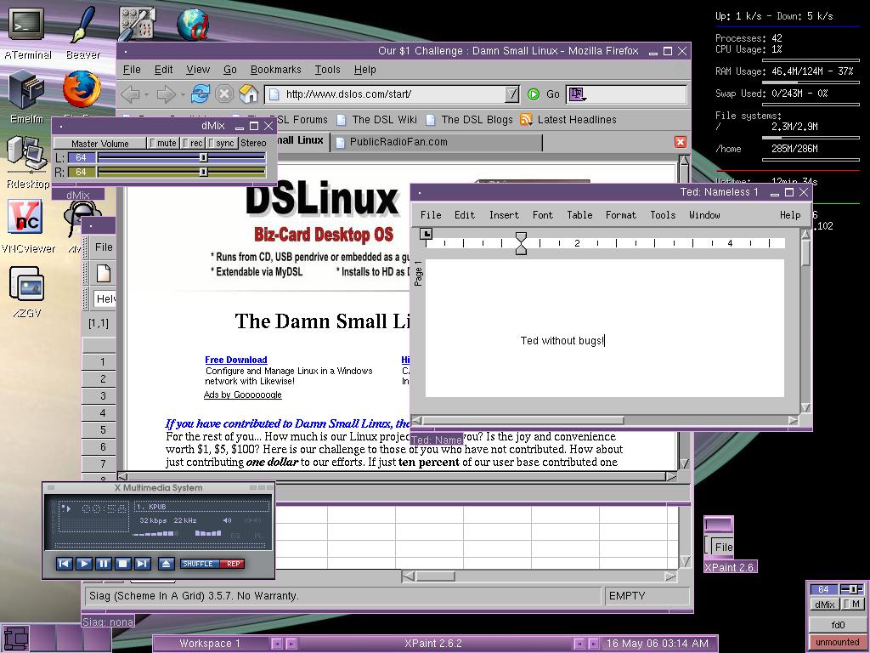Viewport: 870px width, 653px height.
Task: Expand the Firefox URL bar dropdown
Action: tap(512, 94)
